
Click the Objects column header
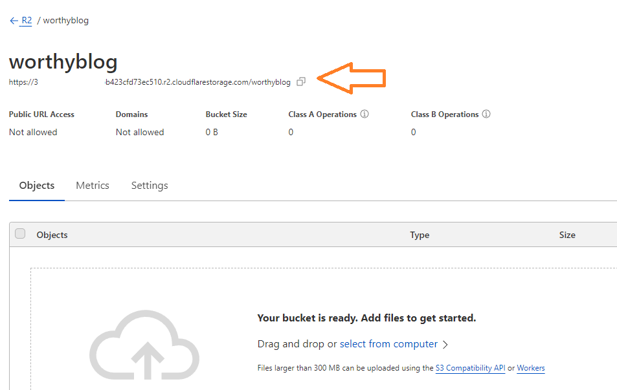(x=52, y=235)
